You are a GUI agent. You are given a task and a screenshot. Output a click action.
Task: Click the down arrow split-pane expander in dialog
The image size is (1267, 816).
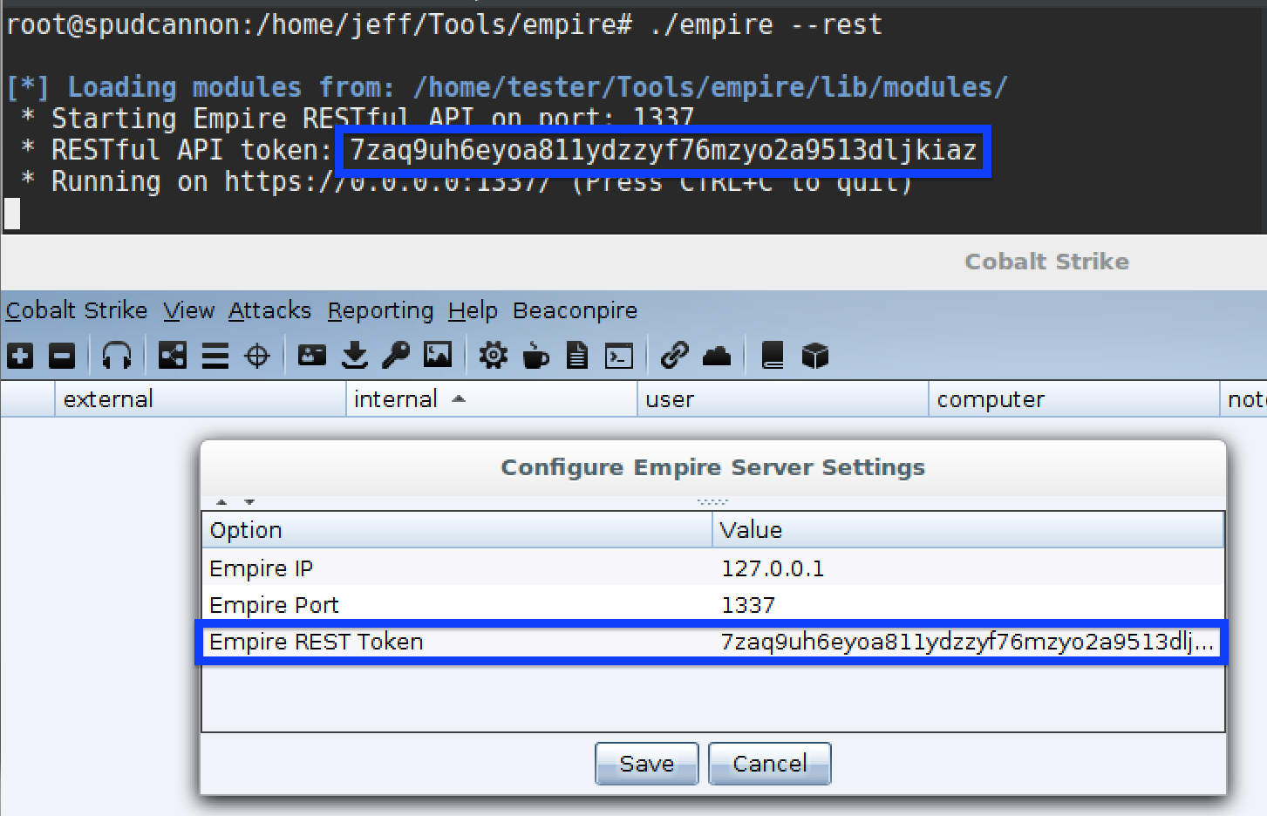pos(249,502)
